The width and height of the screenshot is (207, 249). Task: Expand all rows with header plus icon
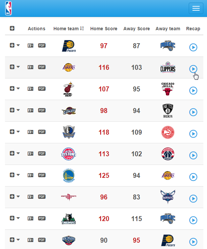(x=12, y=29)
